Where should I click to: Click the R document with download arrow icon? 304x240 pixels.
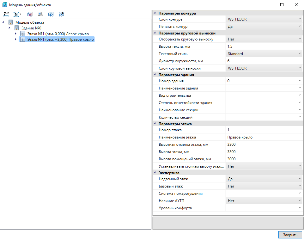(x=61, y=14)
